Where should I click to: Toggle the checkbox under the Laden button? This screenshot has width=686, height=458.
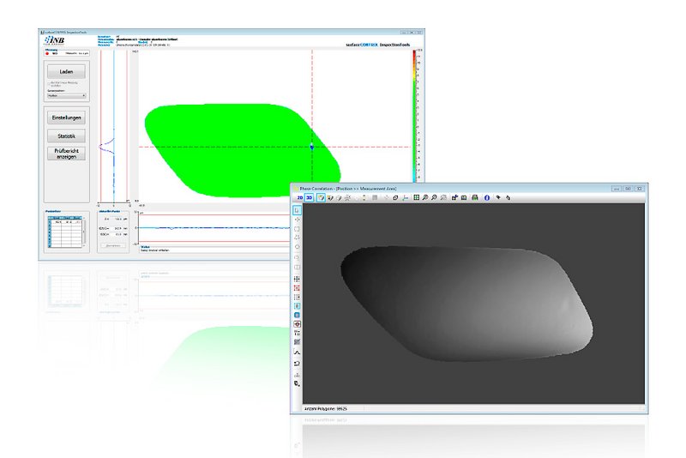tap(49, 82)
